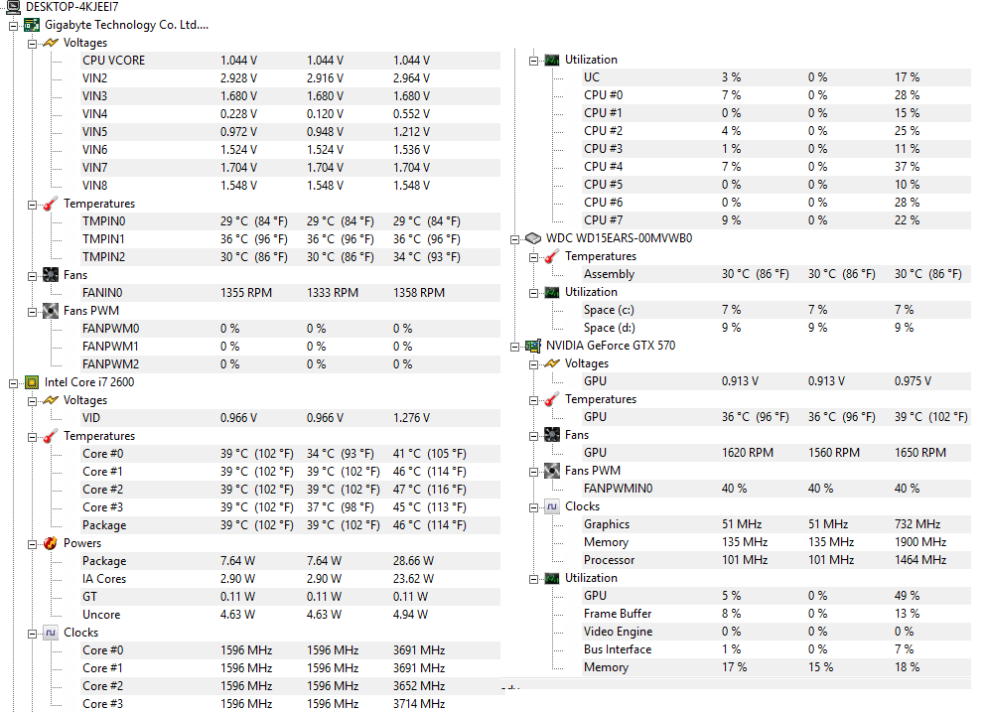Click the NVIDIA GeForce GTX 570 card icon
Screen dimensions: 987x713
click(x=533, y=346)
